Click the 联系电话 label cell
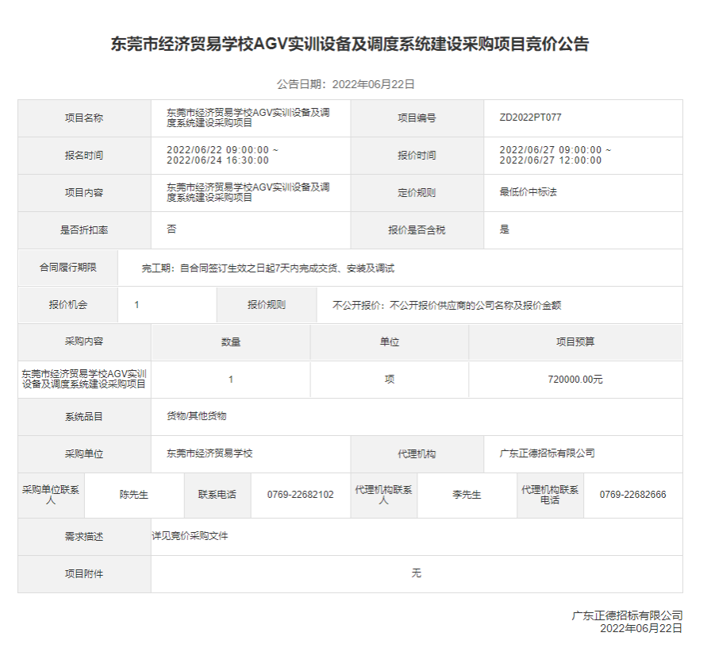 217,495
